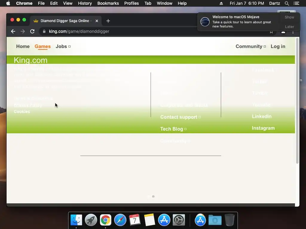This screenshot has height=229, width=306.
Task: Open the Window menu
Action: point(165,3)
